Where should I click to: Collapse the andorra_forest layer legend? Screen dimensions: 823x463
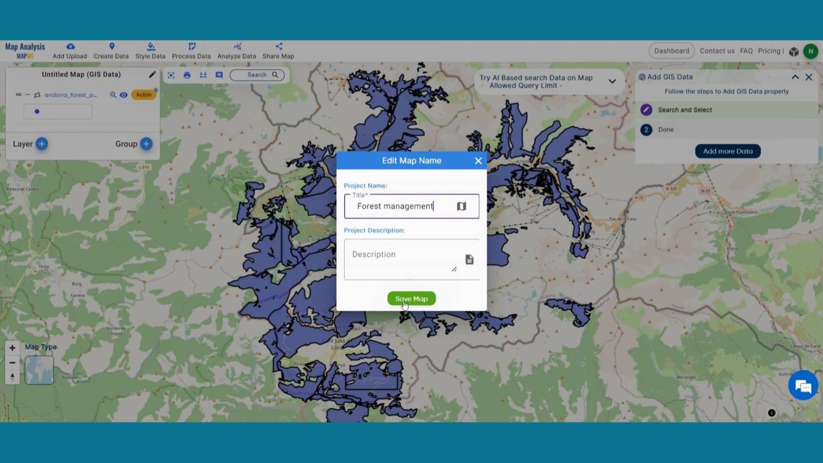(x=28, y=95)
